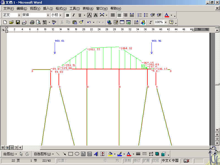Paste from the clipboard icon
Image resolution: width=220 pixels, height=165 pixels.
75,22
